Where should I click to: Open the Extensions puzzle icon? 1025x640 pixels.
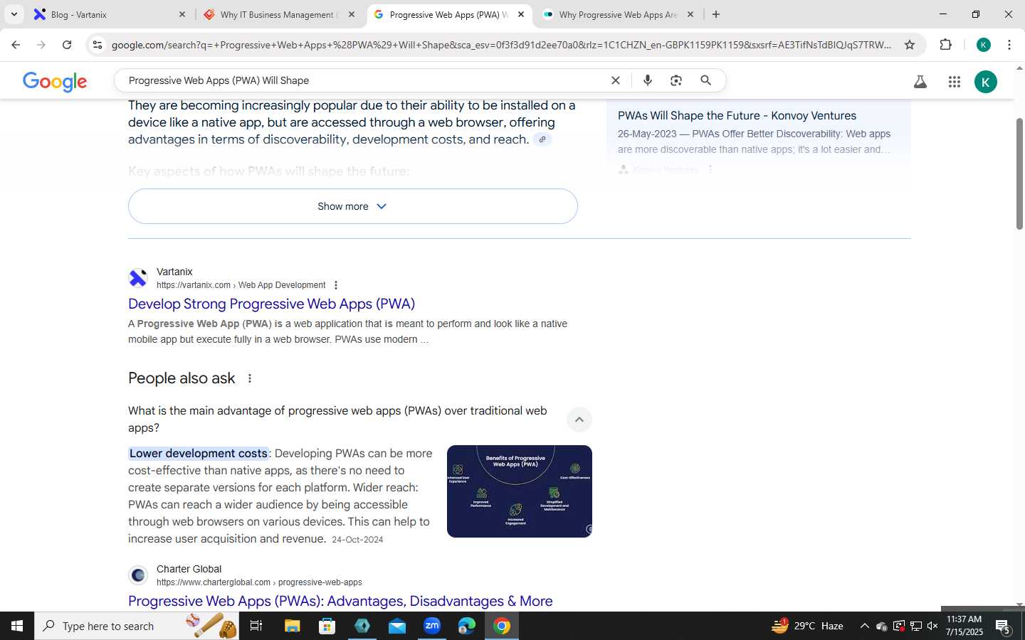coord(945,45)
